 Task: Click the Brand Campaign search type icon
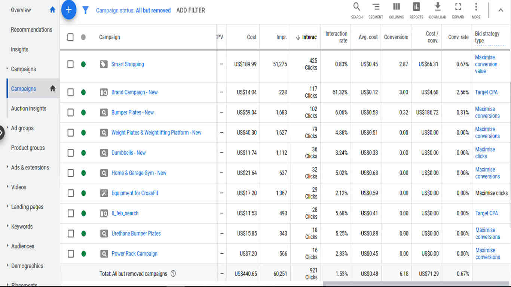[x=104, y=92]
